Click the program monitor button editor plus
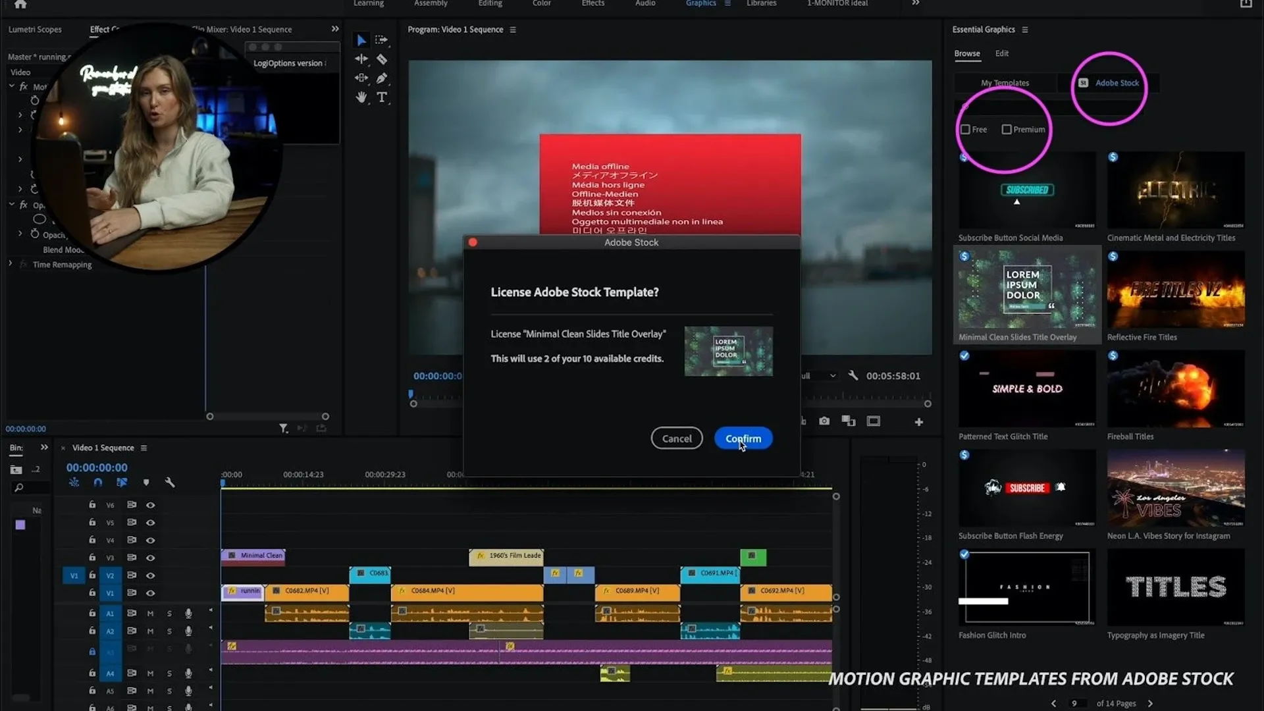This screenshot has height=711, width=1264. 919,422
